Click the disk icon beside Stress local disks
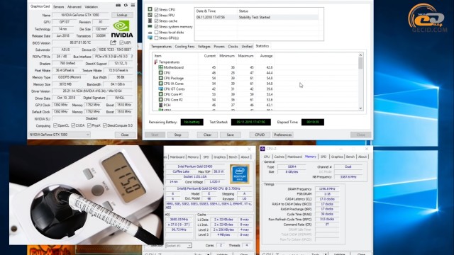This screenshot has height=255, width=454. pyautogui.click(x=150, y=33)
